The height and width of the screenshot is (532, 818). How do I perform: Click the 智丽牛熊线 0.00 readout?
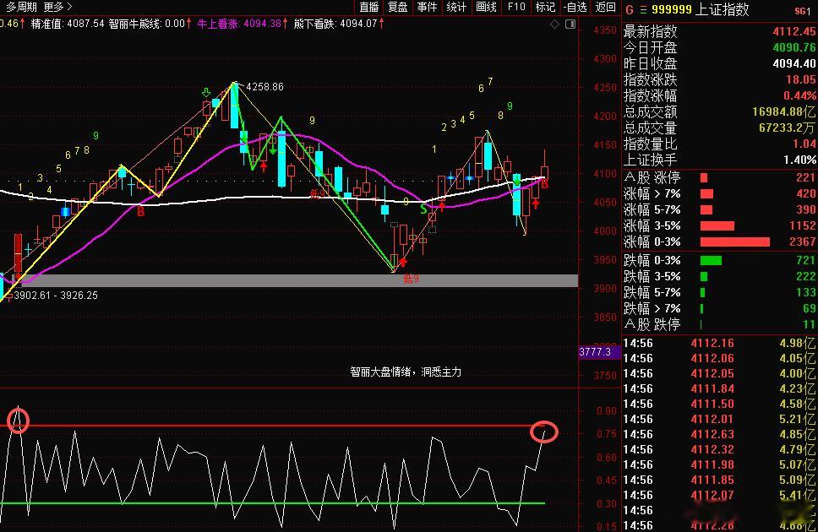(x=150, y=24)
